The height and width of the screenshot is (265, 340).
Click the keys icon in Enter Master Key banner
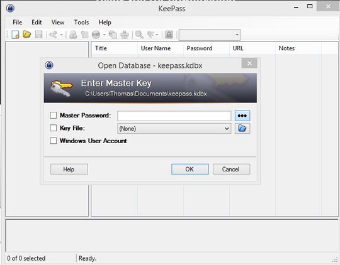(x=62, y=89)
